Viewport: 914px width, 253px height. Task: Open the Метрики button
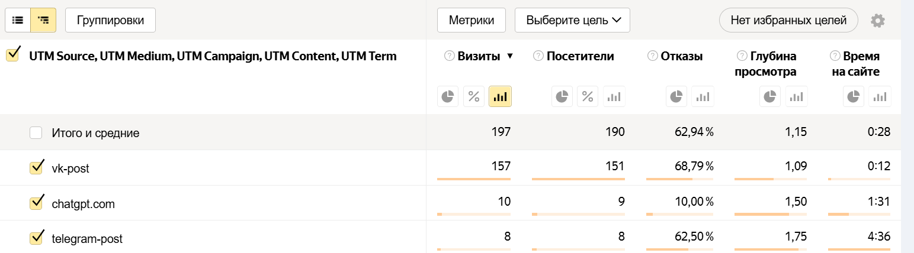pos(472,20)
